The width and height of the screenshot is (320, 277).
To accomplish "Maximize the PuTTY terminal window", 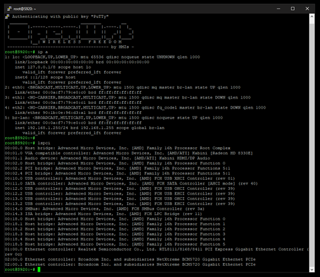I will click(293, 9).
